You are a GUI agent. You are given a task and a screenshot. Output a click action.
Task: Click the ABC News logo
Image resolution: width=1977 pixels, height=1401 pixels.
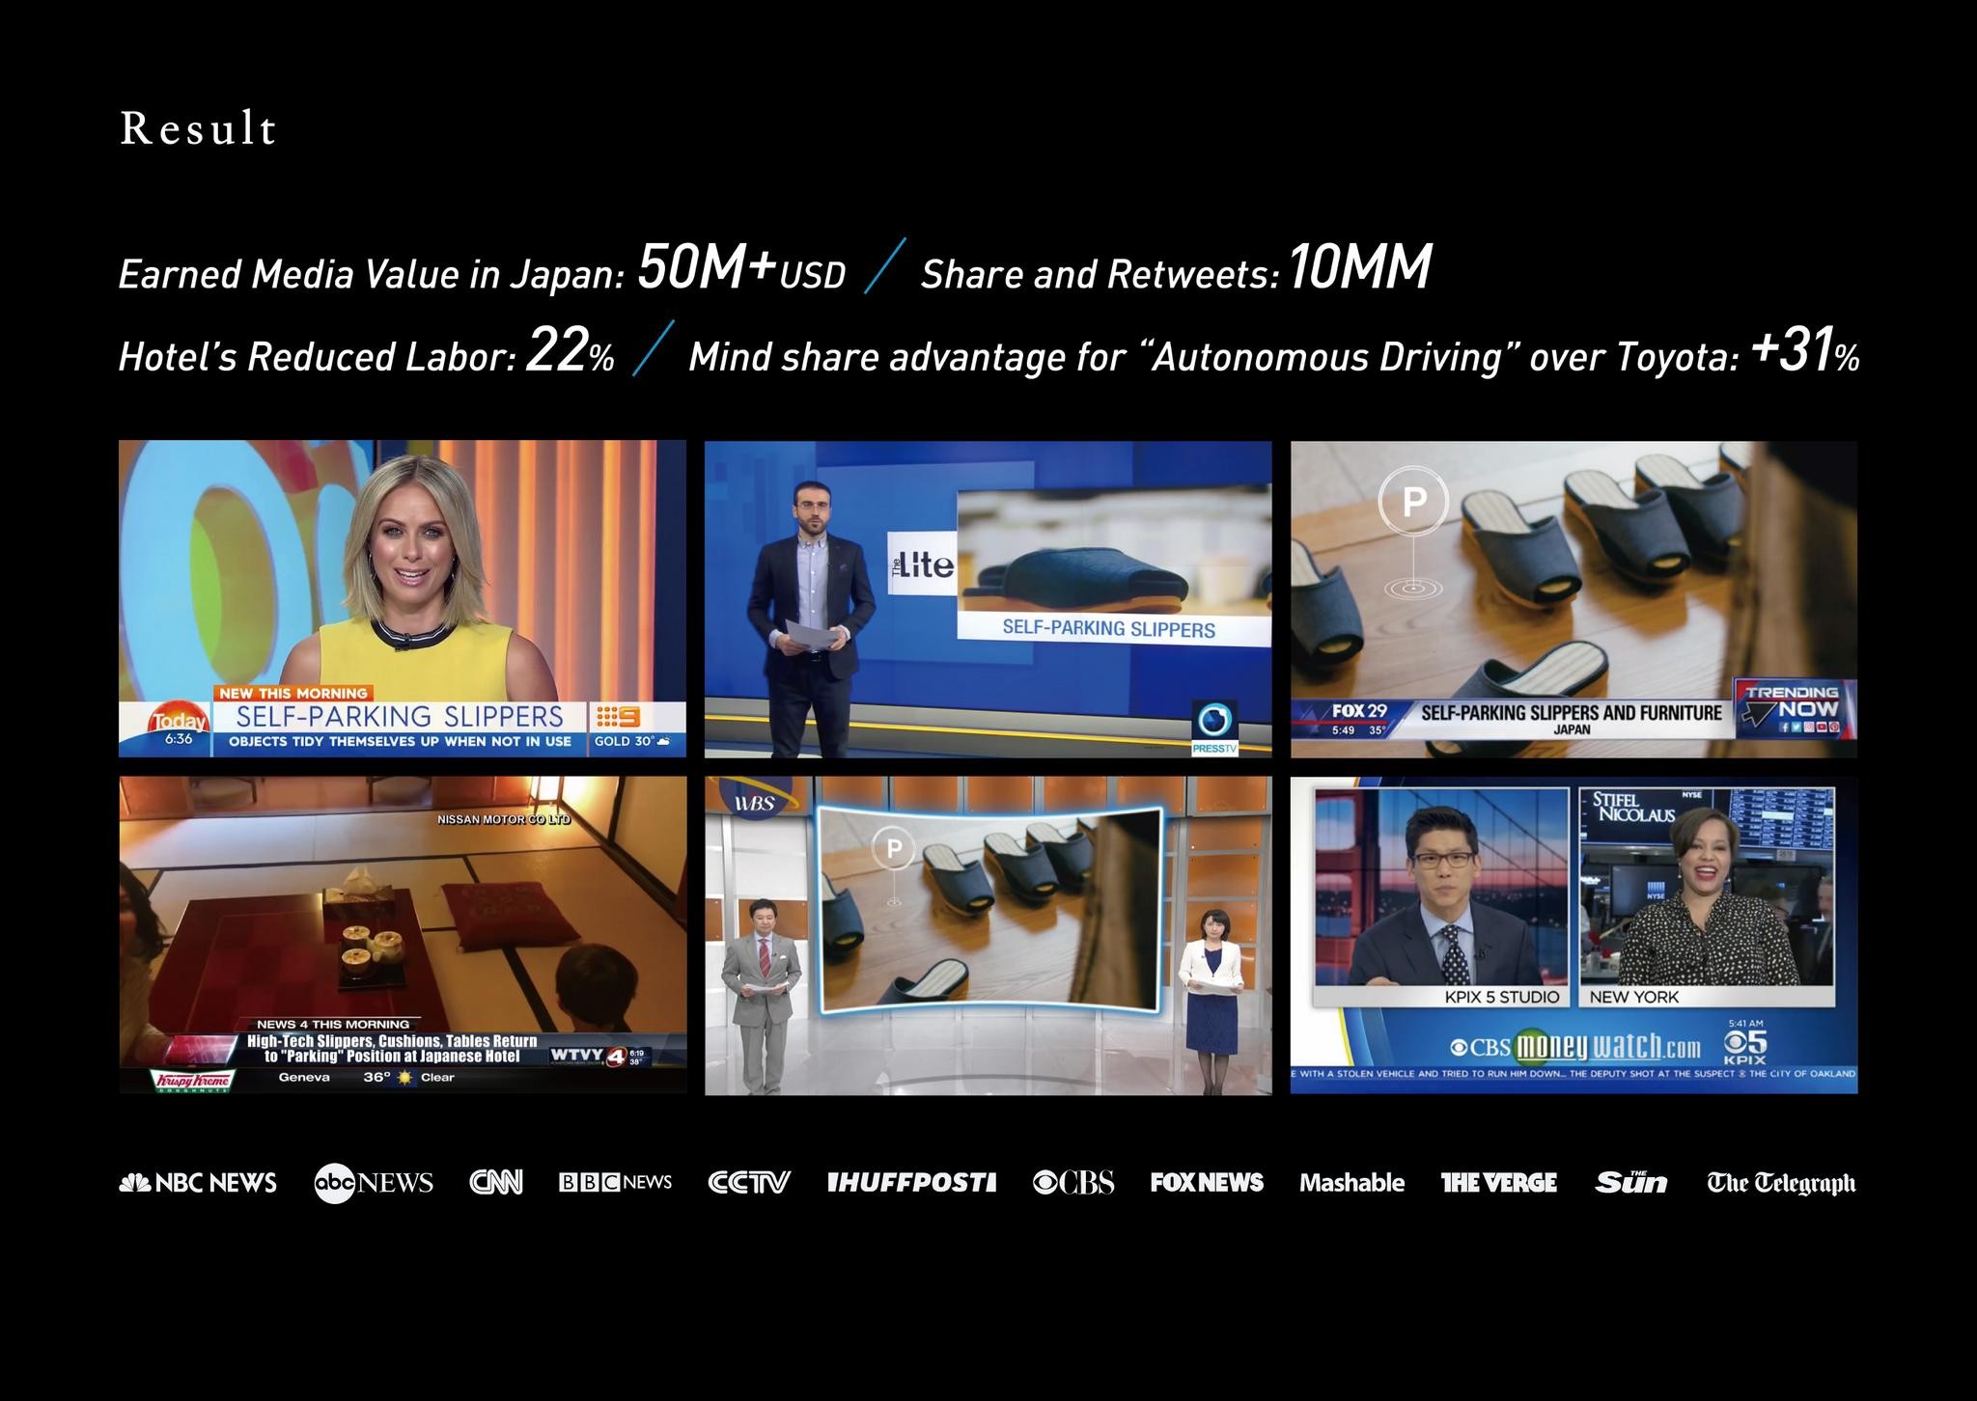tap(374, 1183)
